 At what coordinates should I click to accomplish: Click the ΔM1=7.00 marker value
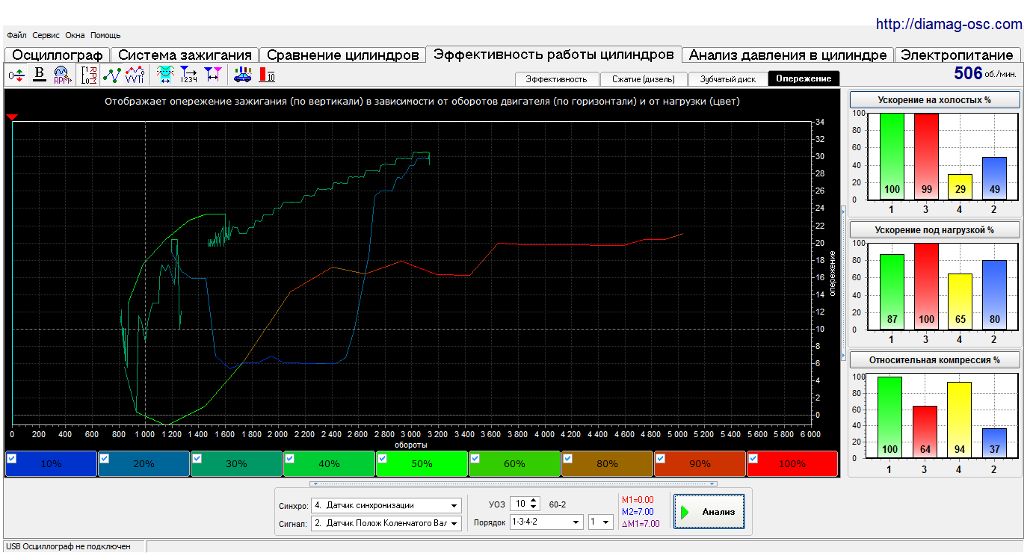(x=641, y=524)
